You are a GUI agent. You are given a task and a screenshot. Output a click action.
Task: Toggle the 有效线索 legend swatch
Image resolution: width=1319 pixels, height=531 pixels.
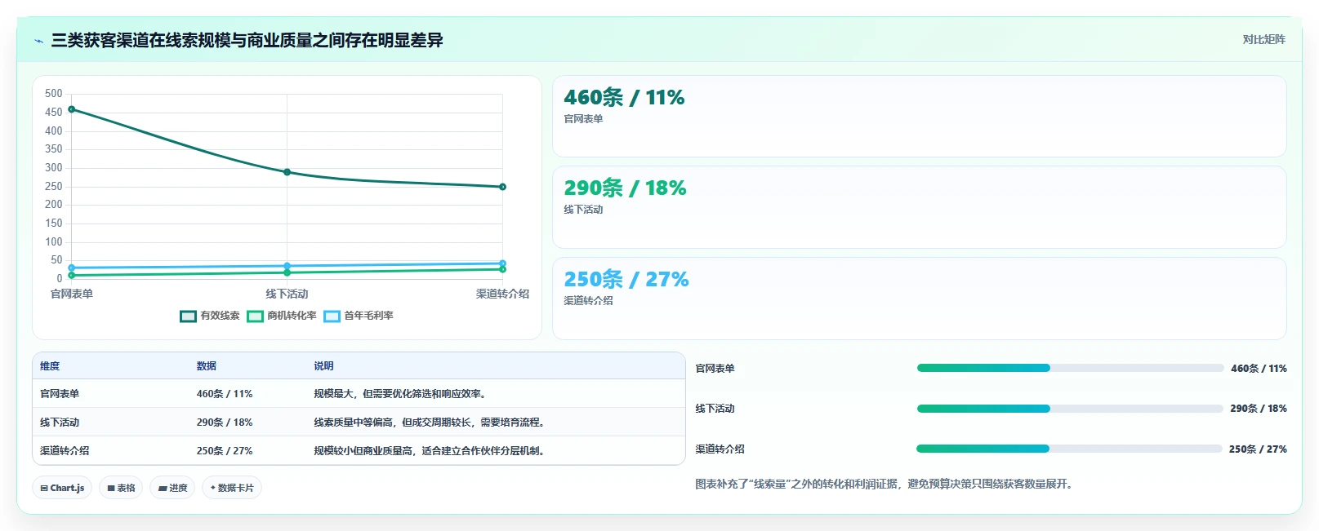188,316
